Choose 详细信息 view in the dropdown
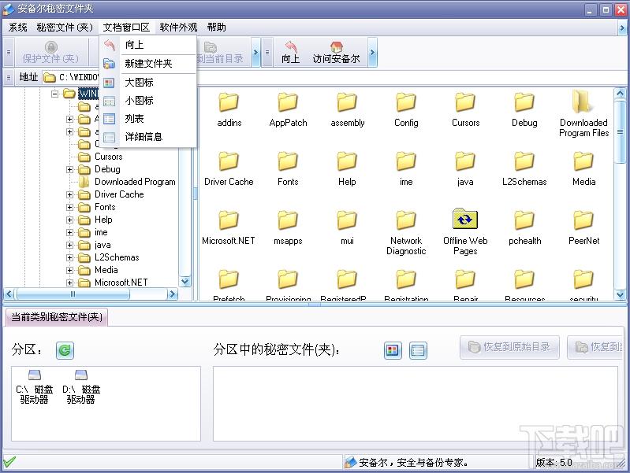This screenshot has height=473, width=630. point(144,137)
